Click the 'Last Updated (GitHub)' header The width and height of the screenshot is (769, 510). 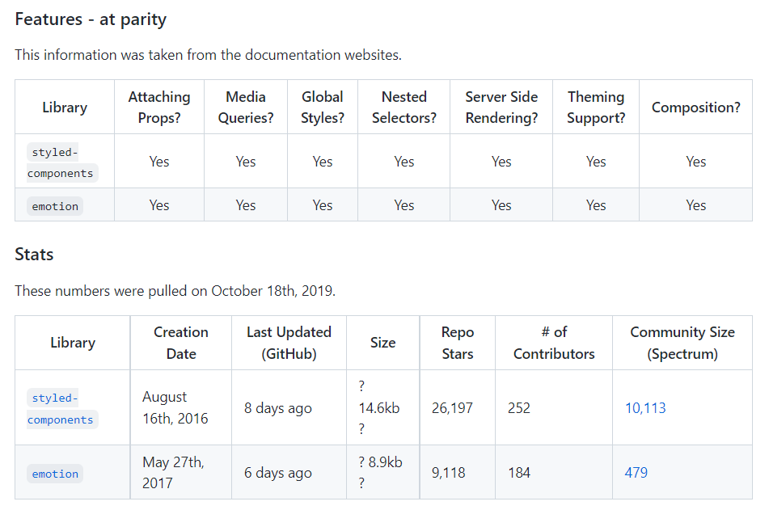[289, 343]
